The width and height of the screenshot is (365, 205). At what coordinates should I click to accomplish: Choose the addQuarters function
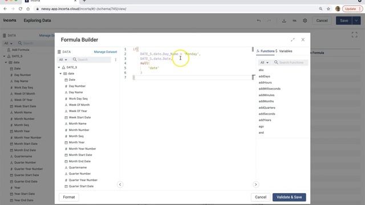click(x=267, y=108)
